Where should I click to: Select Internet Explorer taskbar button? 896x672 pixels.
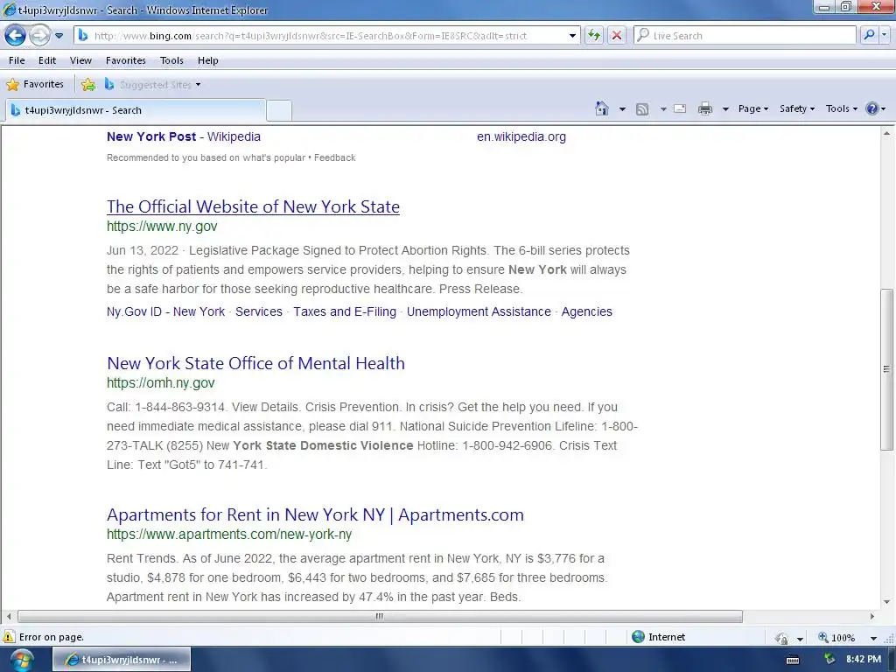[x=122, y=660]
